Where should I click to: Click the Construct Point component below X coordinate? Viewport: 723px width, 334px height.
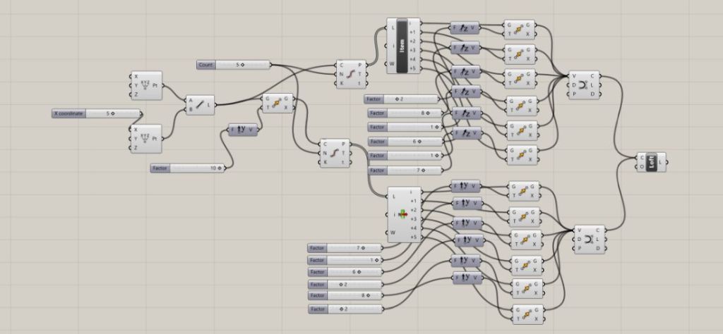click(x=146, y=137)
